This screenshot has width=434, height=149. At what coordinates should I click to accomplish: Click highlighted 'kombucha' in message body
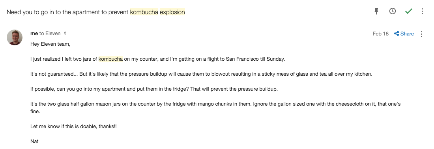(x=111, y=59)
